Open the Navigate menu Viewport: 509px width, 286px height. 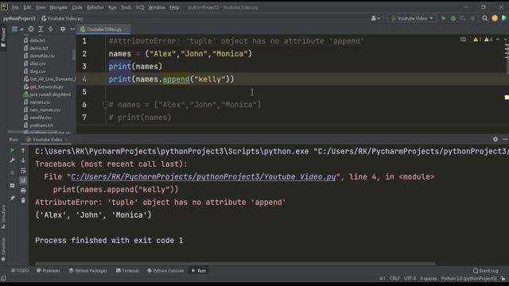point(58,7)
